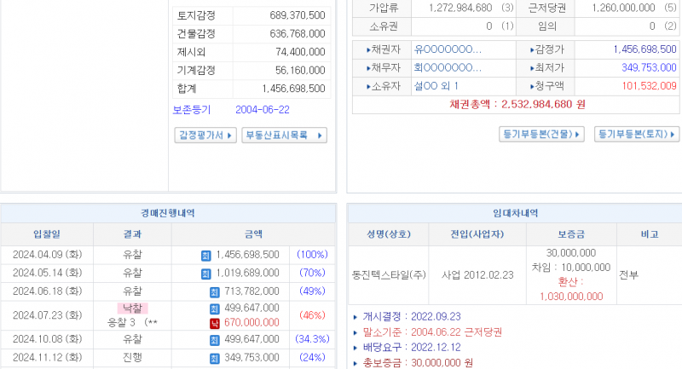The height and width of the screenshot is (369, 682).
Task: Expand the 소유자 entry arrow
Action: pos(369,86)
